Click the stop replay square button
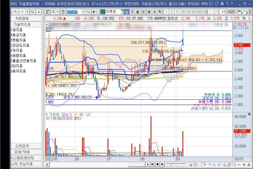This screenshot has height=169, width=253. 157,164
